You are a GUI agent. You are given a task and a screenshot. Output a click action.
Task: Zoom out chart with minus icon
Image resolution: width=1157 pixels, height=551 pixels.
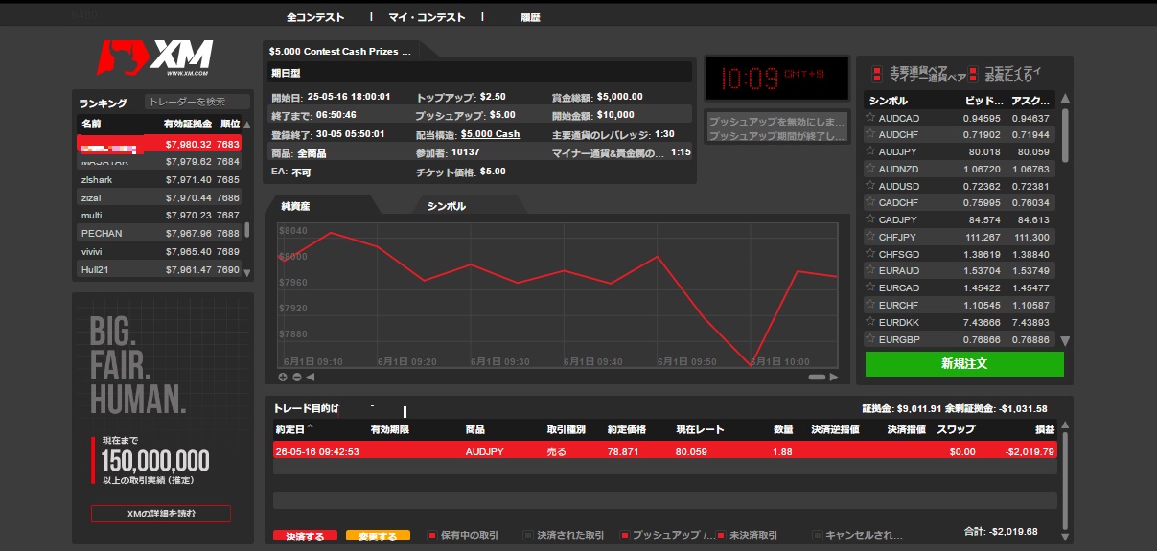[x=295, y=377]
